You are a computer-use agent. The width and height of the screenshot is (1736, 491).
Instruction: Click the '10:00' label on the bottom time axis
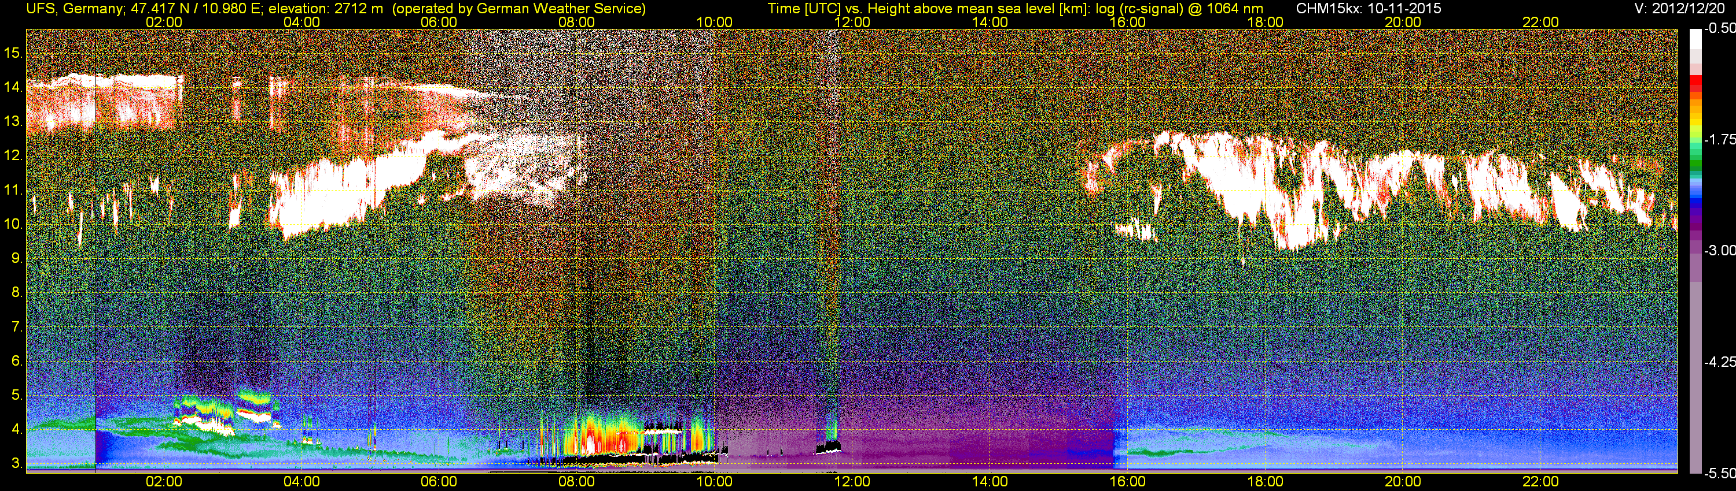point(714,482)
